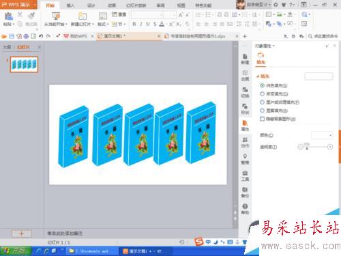Click add slide plus button below thumbnails
This screenshot has width=341, height=256.
22,233
